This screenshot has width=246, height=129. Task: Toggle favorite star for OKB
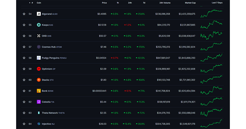(24, 36)
